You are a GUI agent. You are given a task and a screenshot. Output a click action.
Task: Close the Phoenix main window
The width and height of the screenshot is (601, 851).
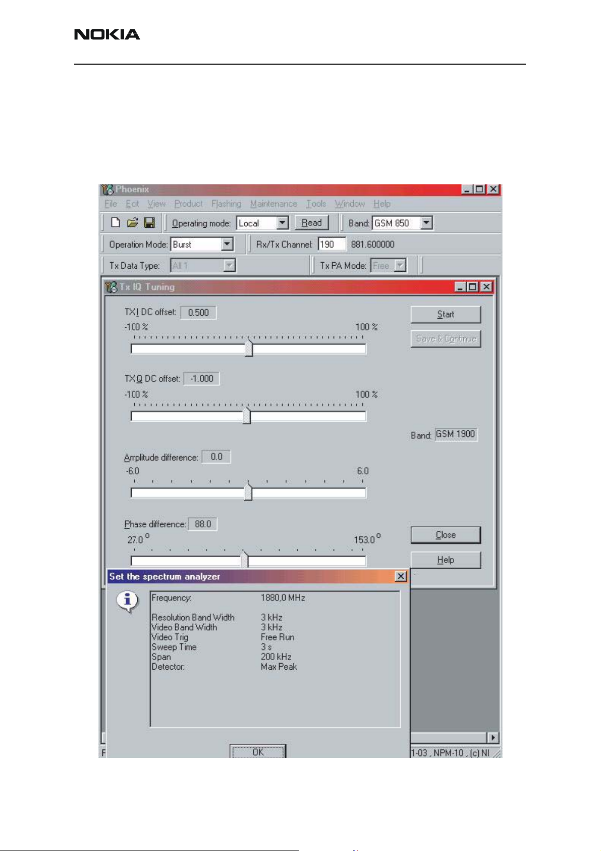tap(493, 189)
